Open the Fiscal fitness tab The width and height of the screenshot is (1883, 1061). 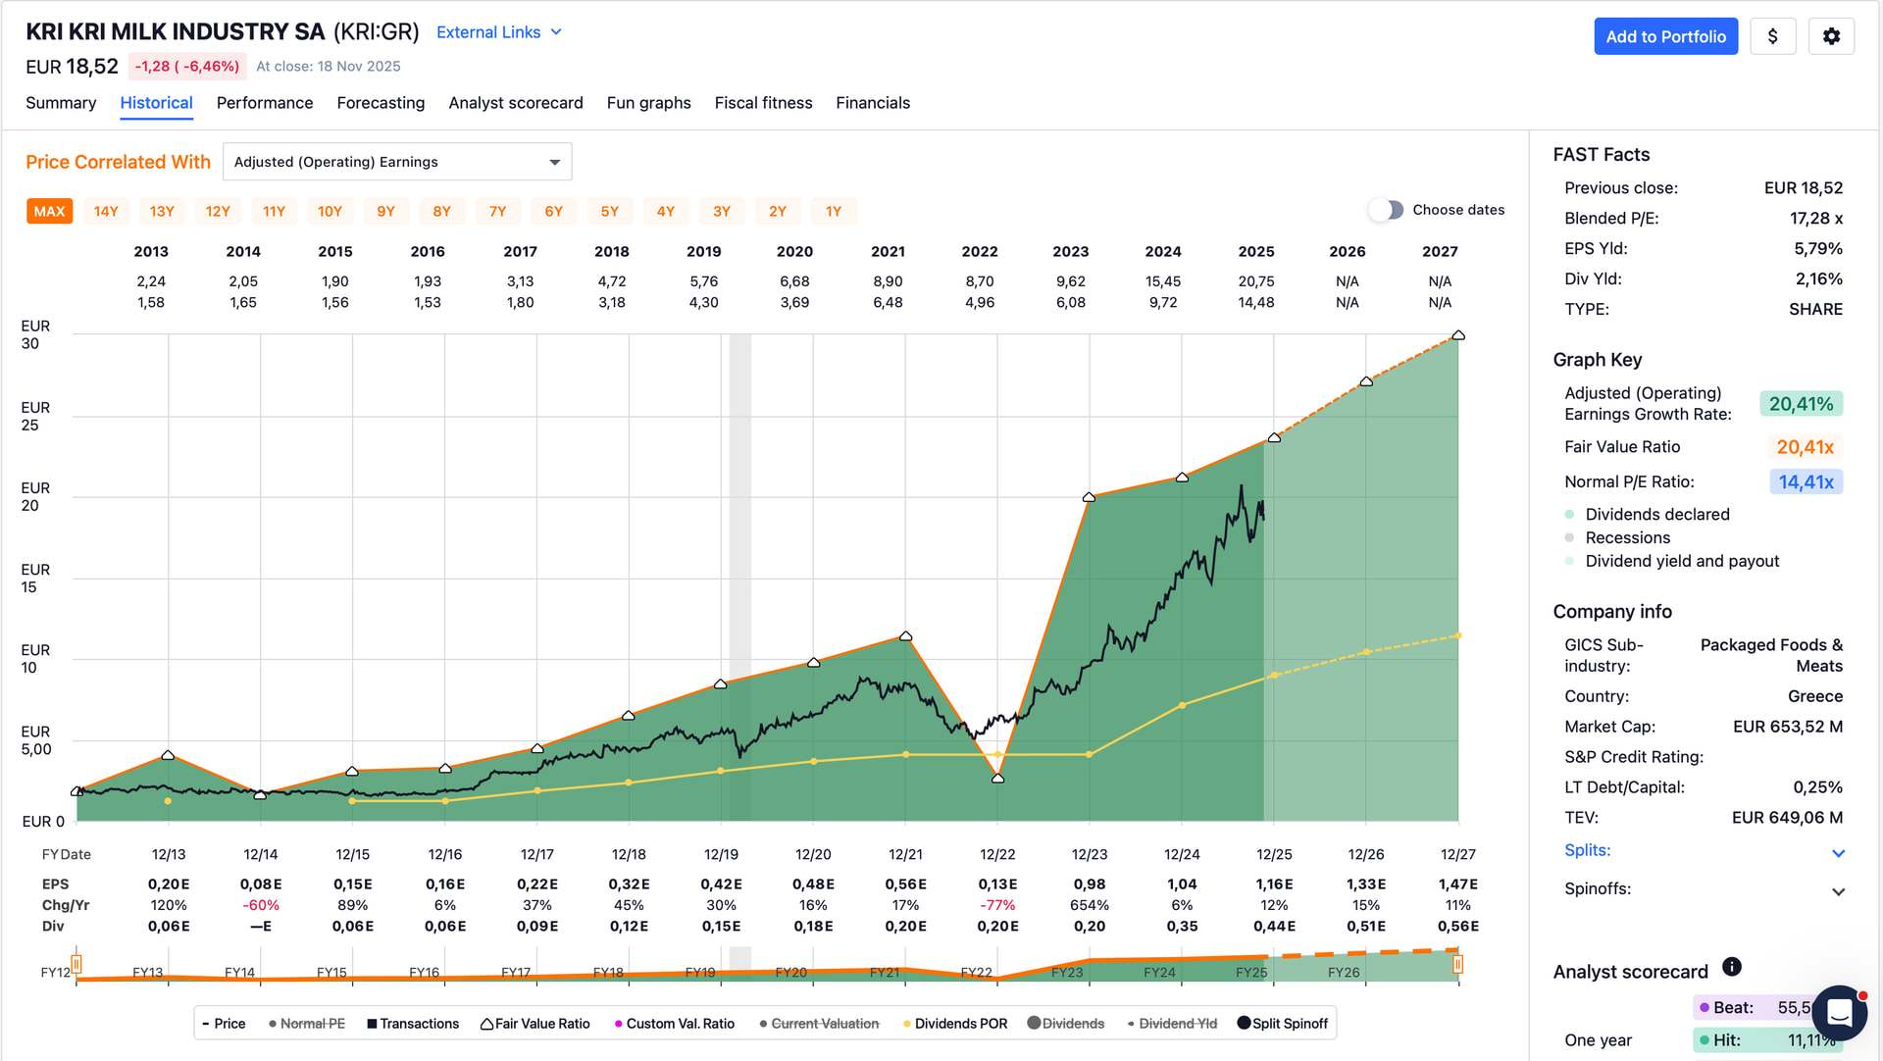tap(763, 103)
